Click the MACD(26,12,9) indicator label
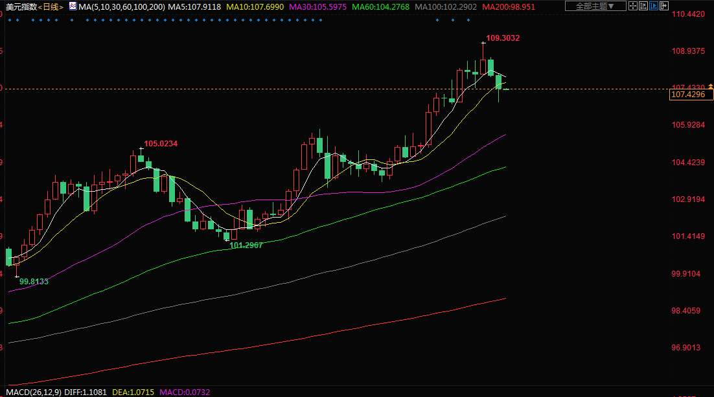 point(30,392)
